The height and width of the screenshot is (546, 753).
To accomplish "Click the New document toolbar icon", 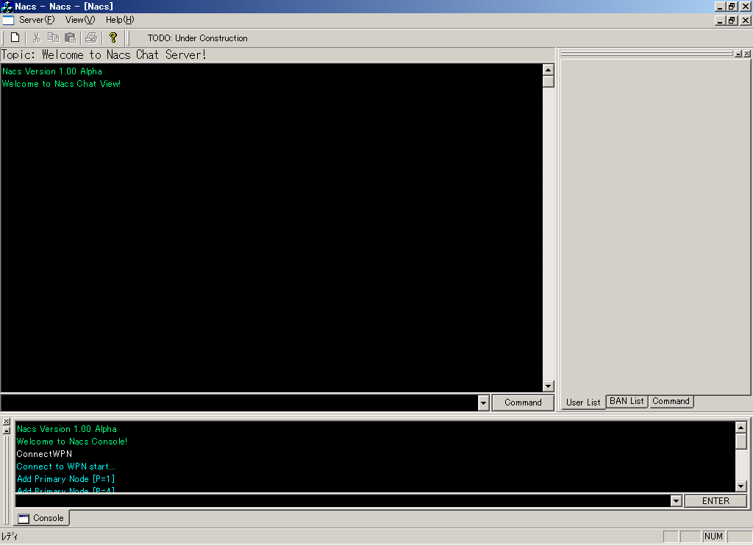I will click(15, 38).
